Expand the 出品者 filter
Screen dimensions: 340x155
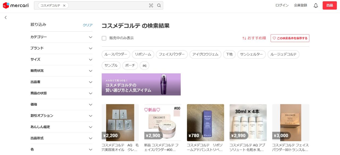(62, 82)
